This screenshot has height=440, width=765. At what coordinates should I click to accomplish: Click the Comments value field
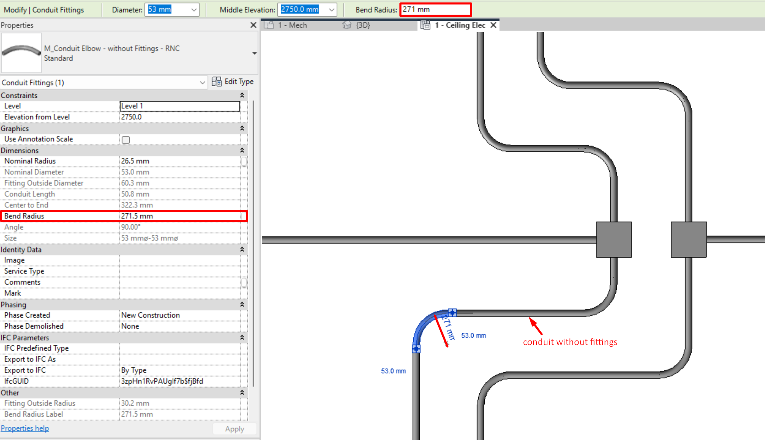coord(180,282)
